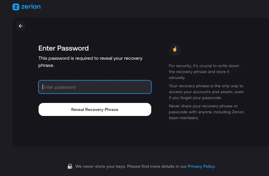Return to the previous screen
The width and height of the screenshot is (269, 176).
[21, 26]
